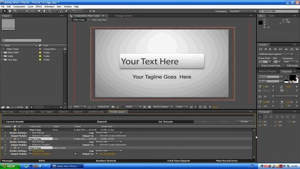Click the Project panel search field
The width and height of the screenshot is (300, 169).
click(x=22, y=40)
